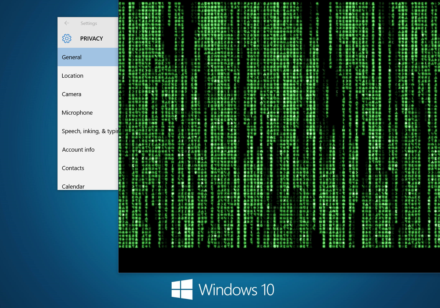Viewport: 440px width, 308px height.
Task: Click the Settings window title
Action: (x=89, y=23)
